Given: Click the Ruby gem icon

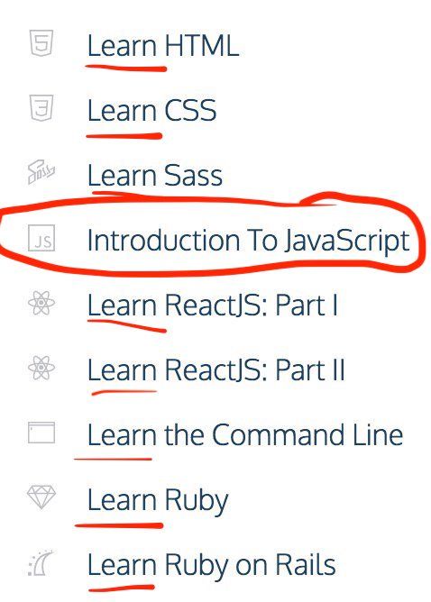Looking at the screenshot, I should pyautogui.click(x=41, y=497).
